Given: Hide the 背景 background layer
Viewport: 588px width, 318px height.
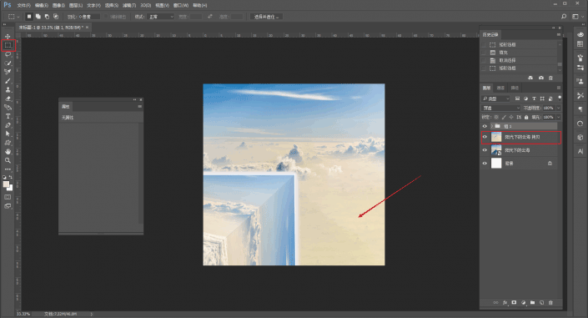Looking at the screenshot, I should [x=485, y=164].
